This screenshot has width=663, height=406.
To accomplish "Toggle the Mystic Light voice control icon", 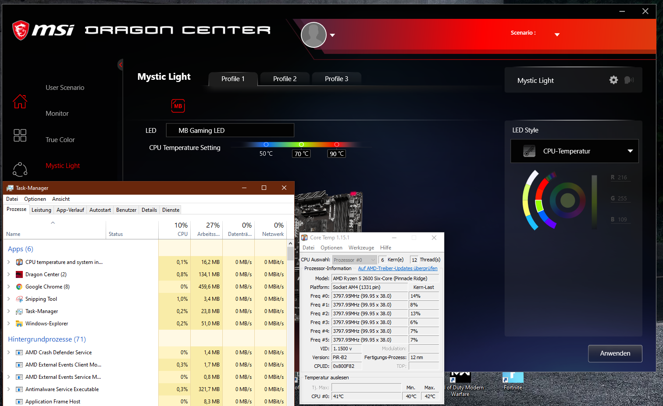I will [x=629, y=80].
